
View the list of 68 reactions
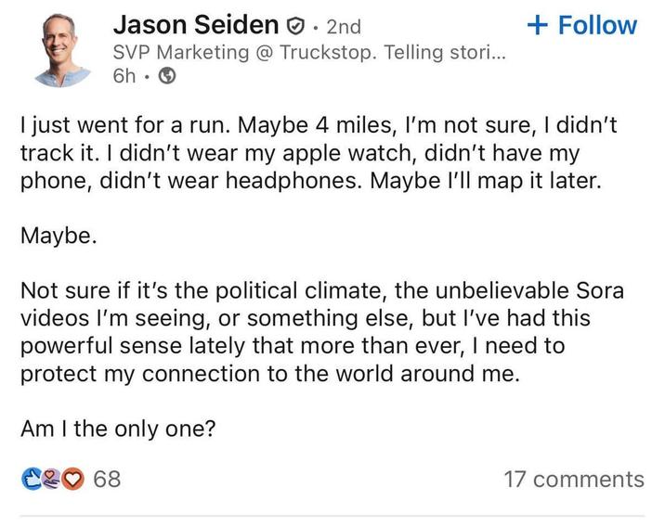[x=107, y=479]
